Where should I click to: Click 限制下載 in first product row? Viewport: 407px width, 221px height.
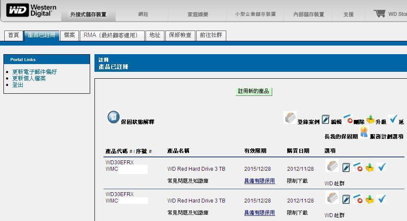pyautogui.click(x=297, y=181)
